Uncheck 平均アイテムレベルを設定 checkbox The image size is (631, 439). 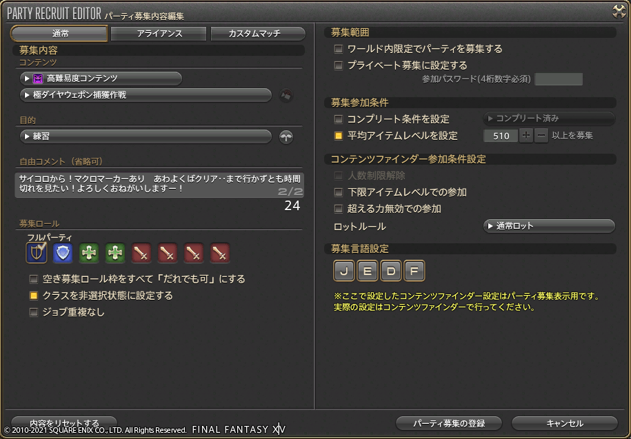pyautogui.click(x=339, y=136)
